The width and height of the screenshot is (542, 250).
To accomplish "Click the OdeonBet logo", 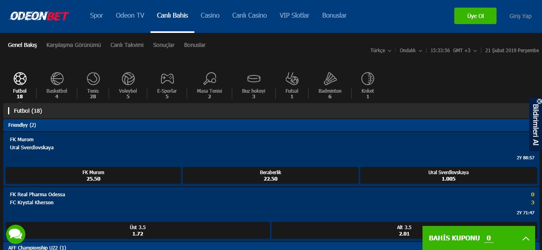I will (x=39, y=16).
